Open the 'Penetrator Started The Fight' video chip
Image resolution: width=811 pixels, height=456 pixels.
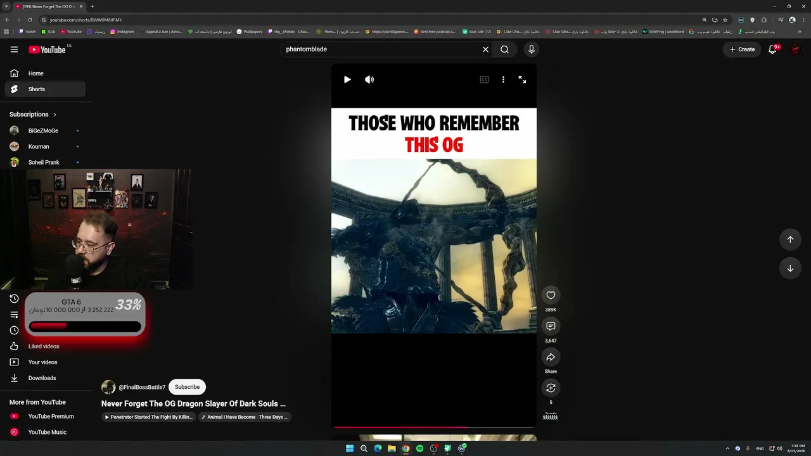click(x=149, y=417)
